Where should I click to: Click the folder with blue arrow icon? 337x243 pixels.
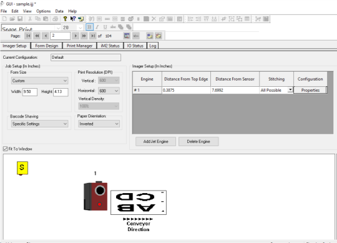click(x=150, y=36)
